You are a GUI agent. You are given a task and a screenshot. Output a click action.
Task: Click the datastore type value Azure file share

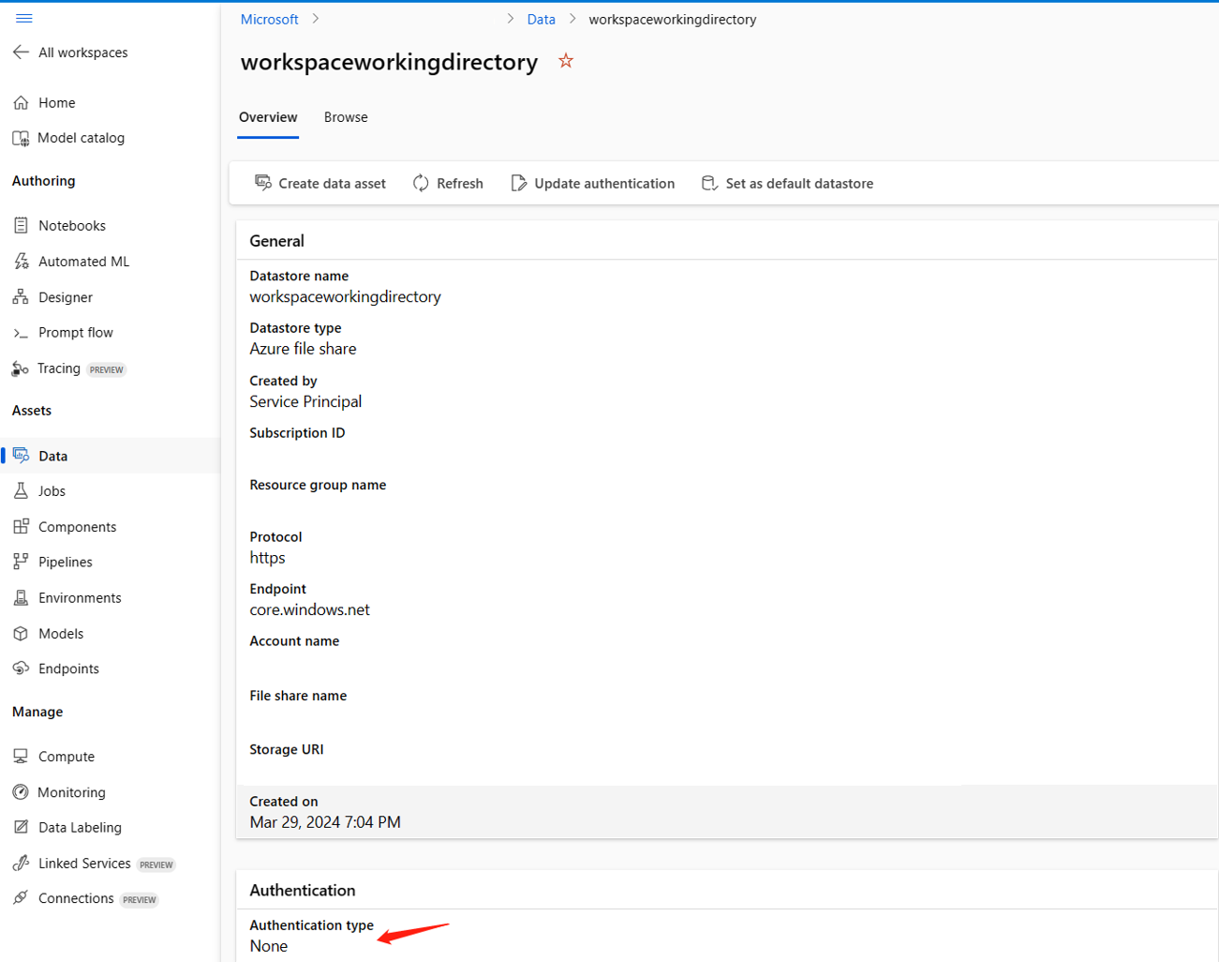point(303,349)
